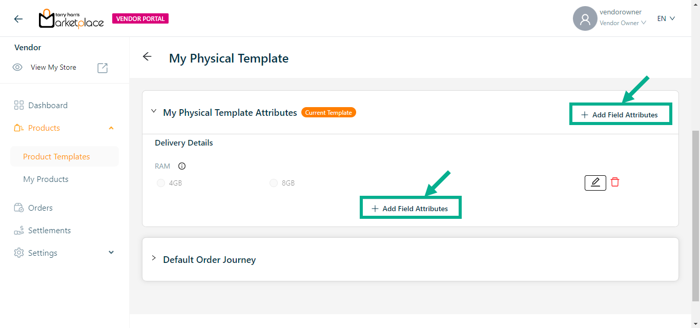Click the vendorowner profile avatar
The image size is (700, 328).
point(585,19)
